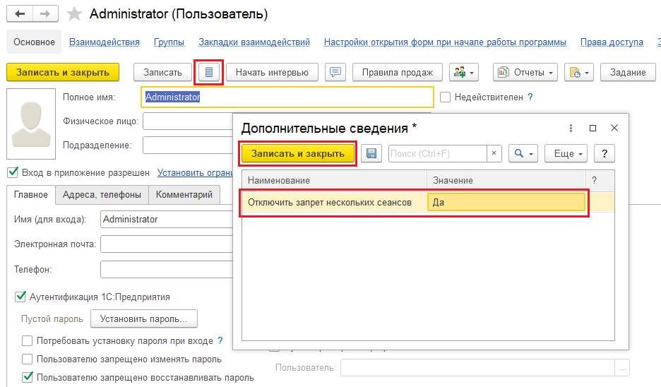
Task: Click Записать и закрыть in the dialog
Action: tap(297, 153)
